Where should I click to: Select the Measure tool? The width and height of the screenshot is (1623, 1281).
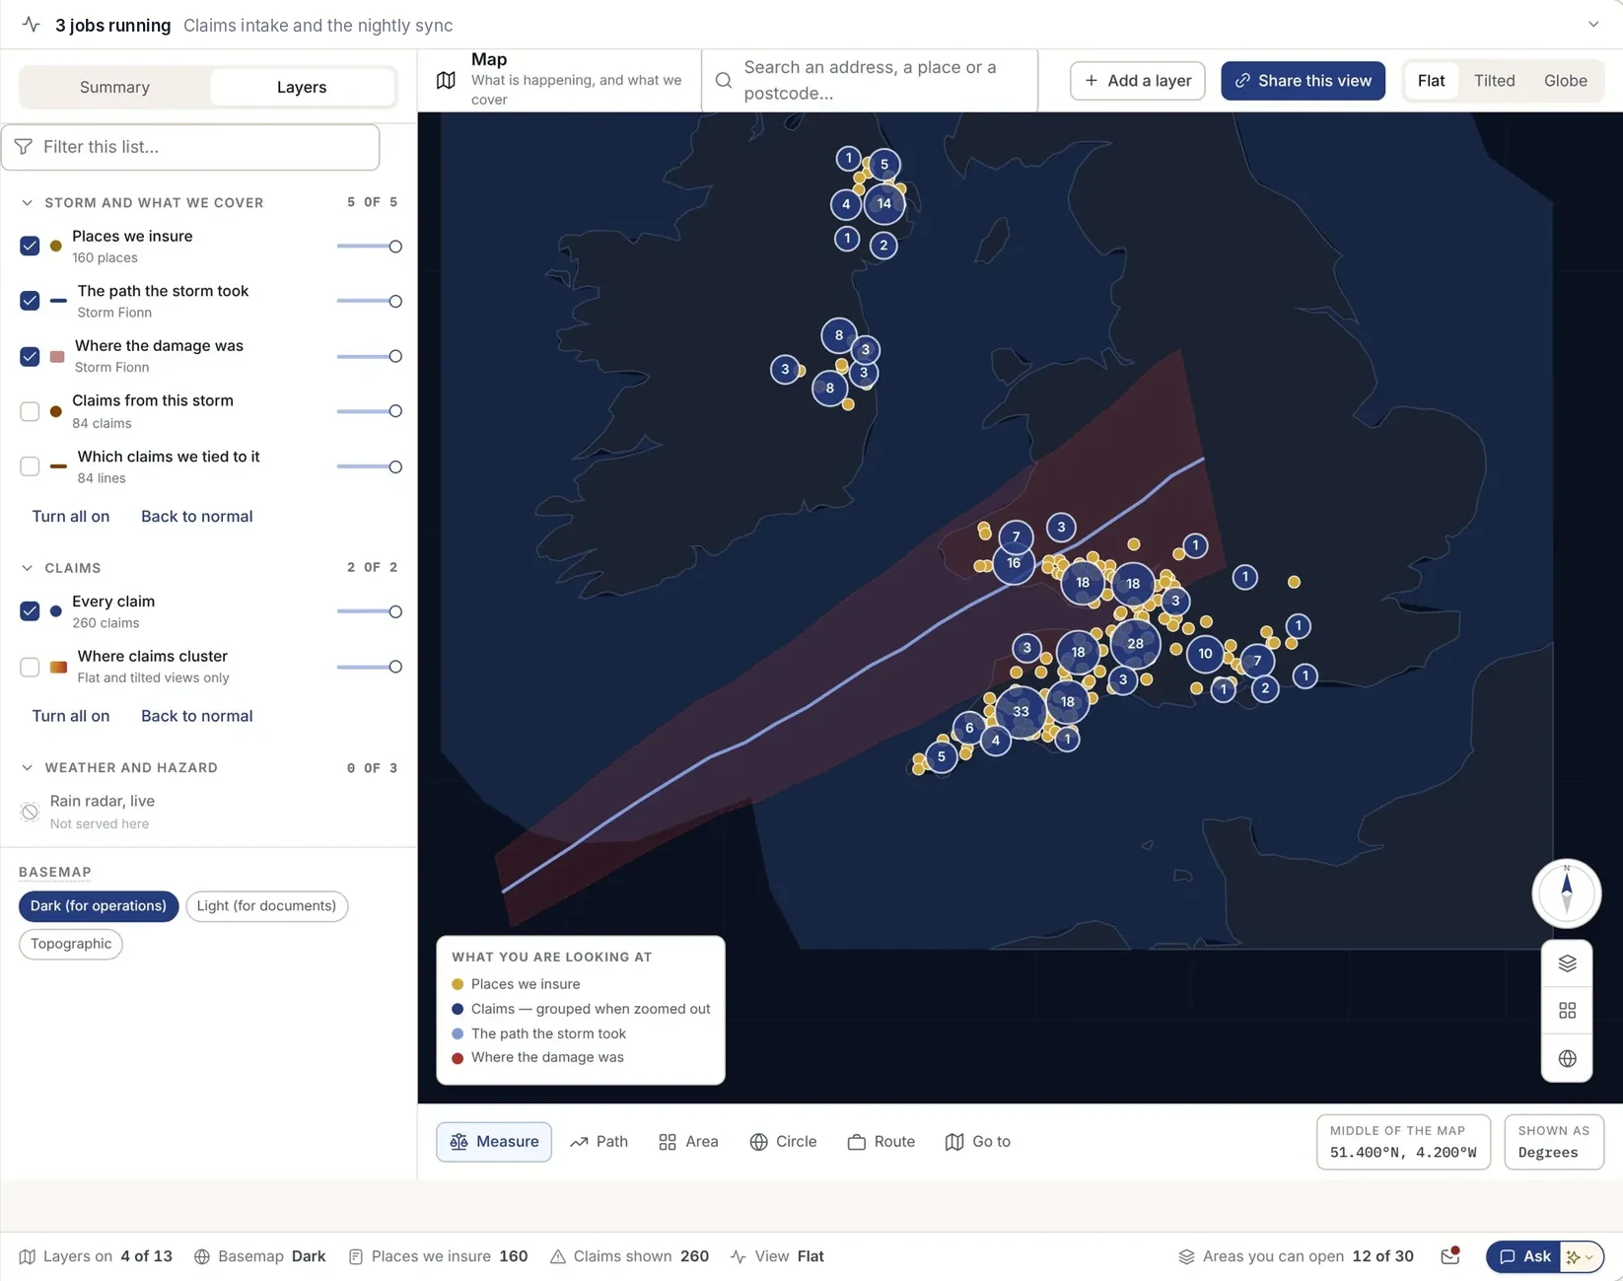click(x=494, y=1141)
